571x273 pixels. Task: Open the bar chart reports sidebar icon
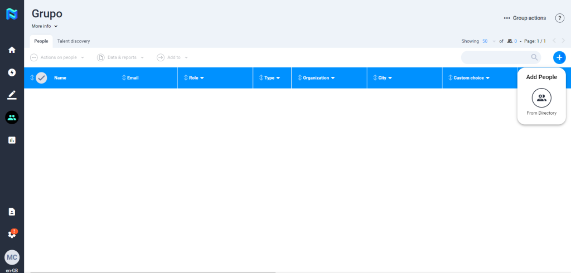(12, 140)
